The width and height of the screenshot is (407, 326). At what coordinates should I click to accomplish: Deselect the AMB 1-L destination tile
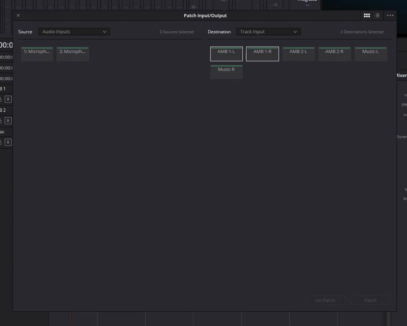pos(226,54)
